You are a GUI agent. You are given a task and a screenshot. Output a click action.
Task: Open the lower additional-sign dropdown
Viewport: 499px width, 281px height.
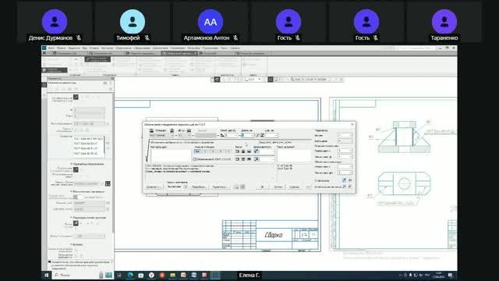pos(267,159)
